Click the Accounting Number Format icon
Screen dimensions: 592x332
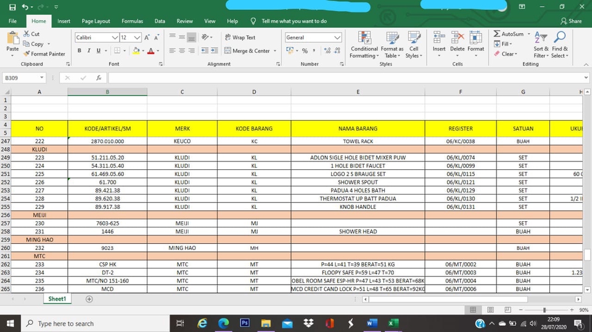290,51
